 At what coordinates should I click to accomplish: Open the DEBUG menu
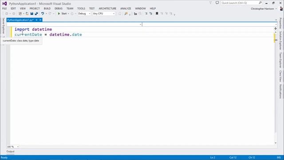coord(59,8)
